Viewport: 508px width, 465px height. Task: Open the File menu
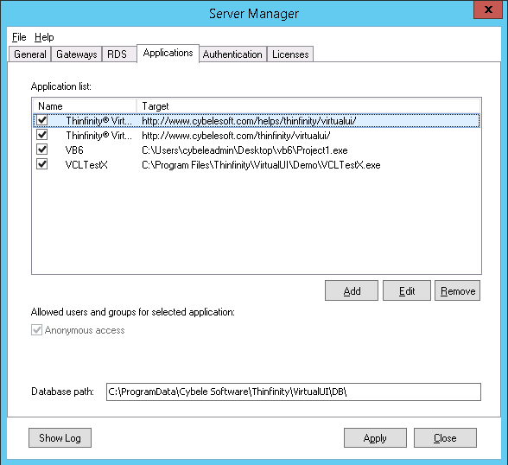(x=19, y=37)
